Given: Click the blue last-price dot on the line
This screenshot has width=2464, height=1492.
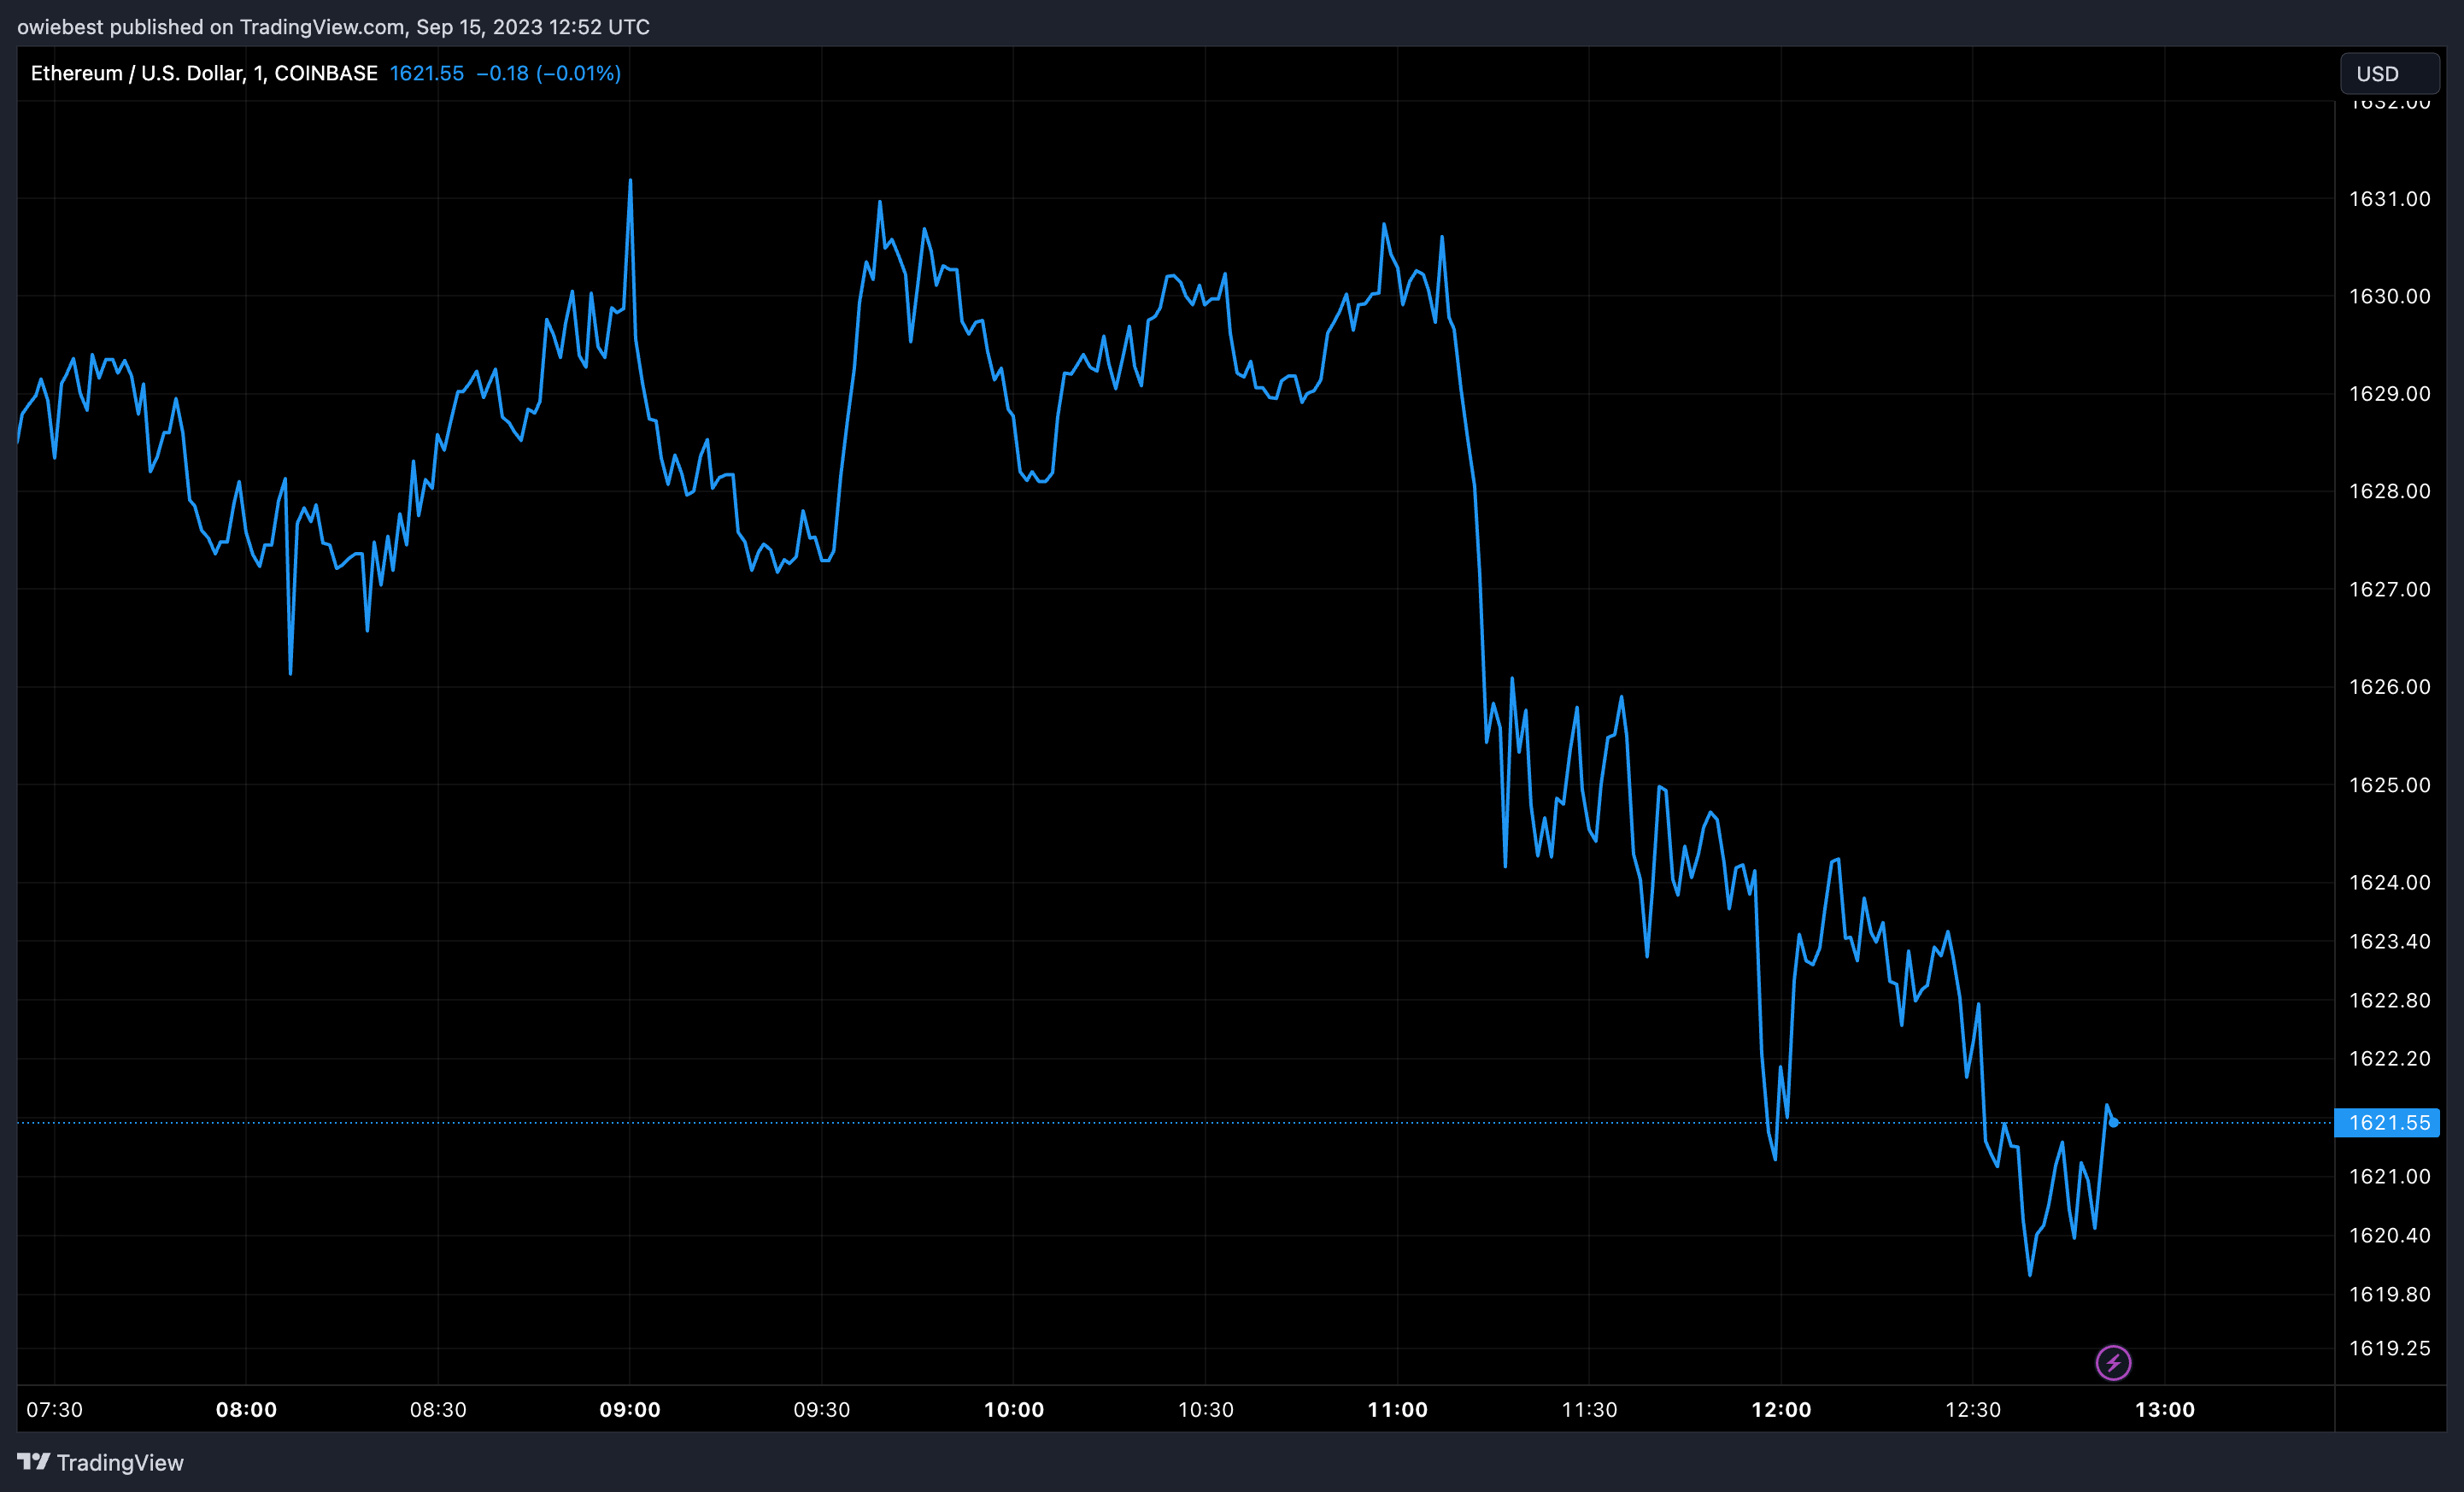Looking at the screenshot, I should coord(2113,1122).
